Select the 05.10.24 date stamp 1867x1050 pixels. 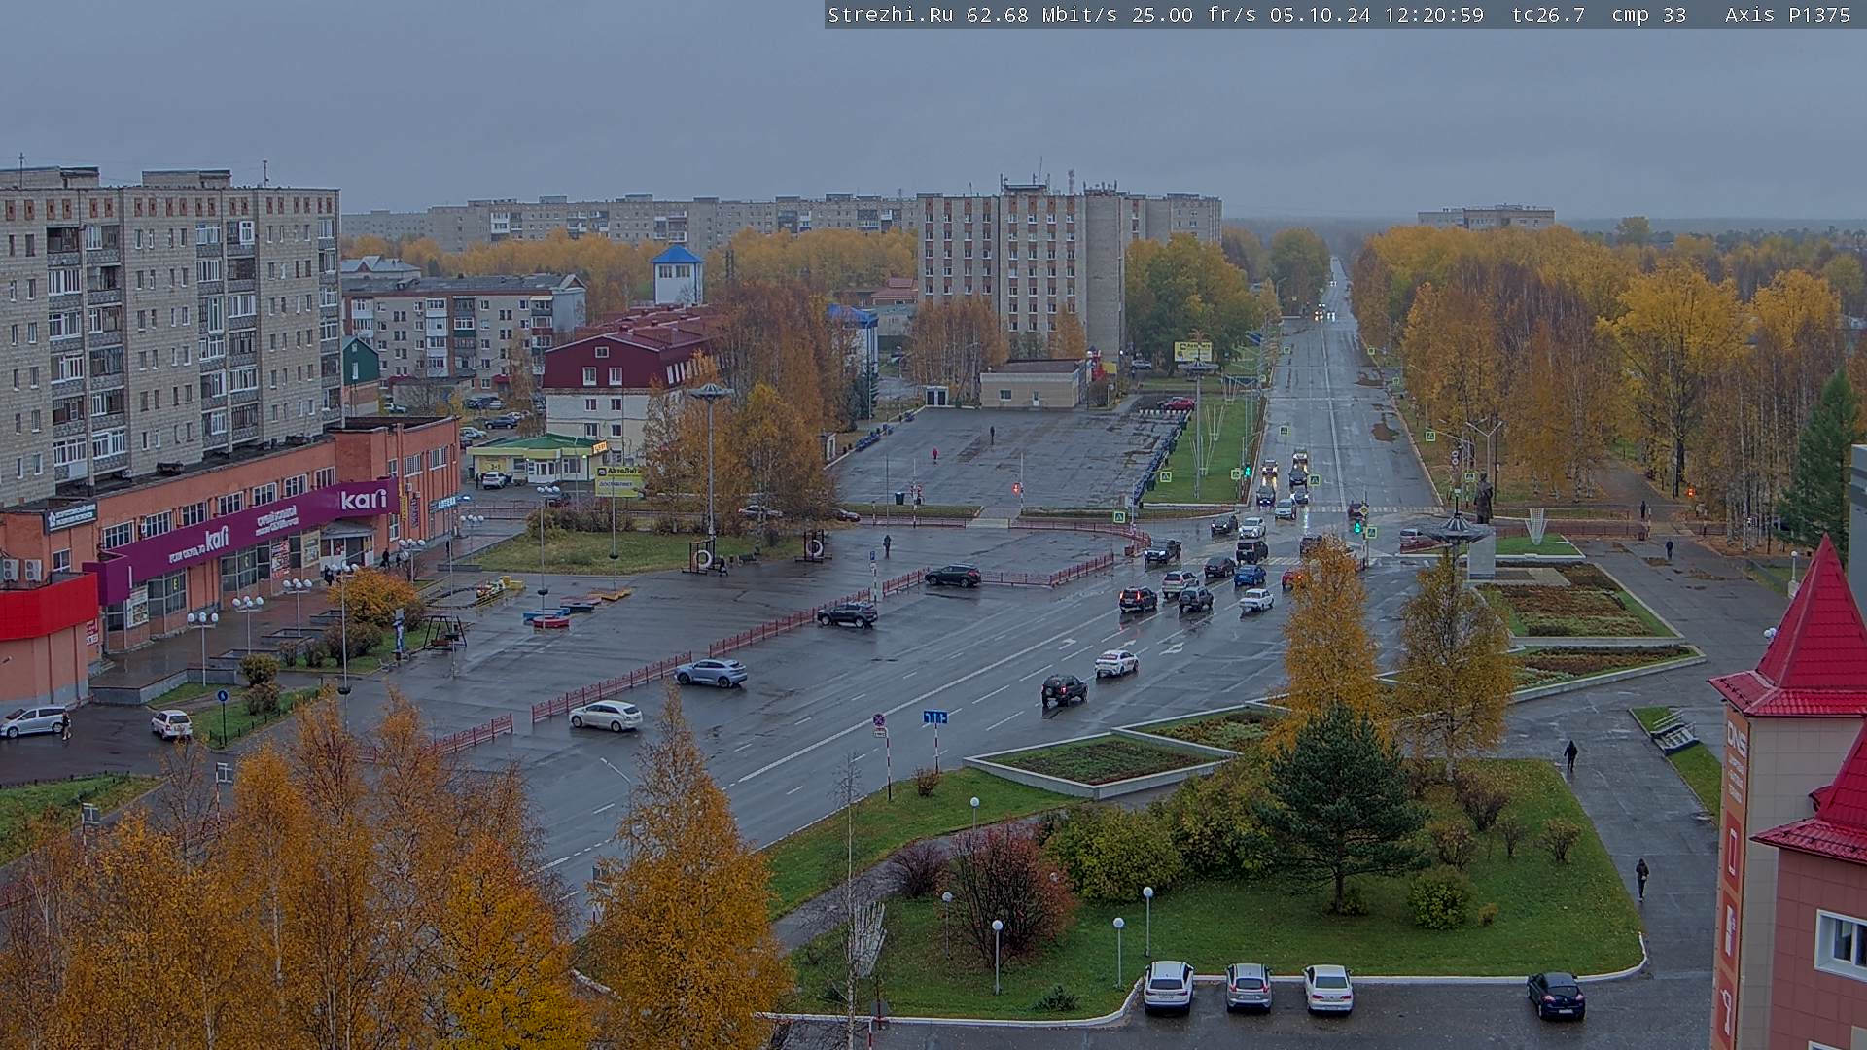click(1320, 16)
